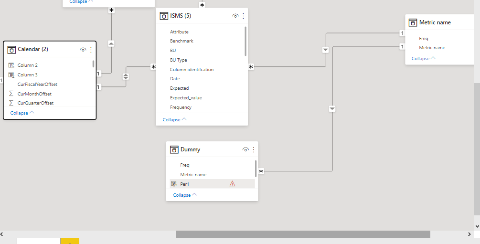Click the ISMS (5) table title
This screenshot has height=244, width=480.
pyautogui.click(x=181, y=16)
